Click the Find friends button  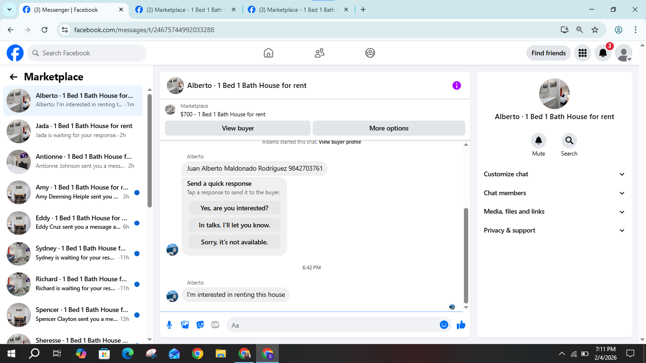tap(549, 53)
